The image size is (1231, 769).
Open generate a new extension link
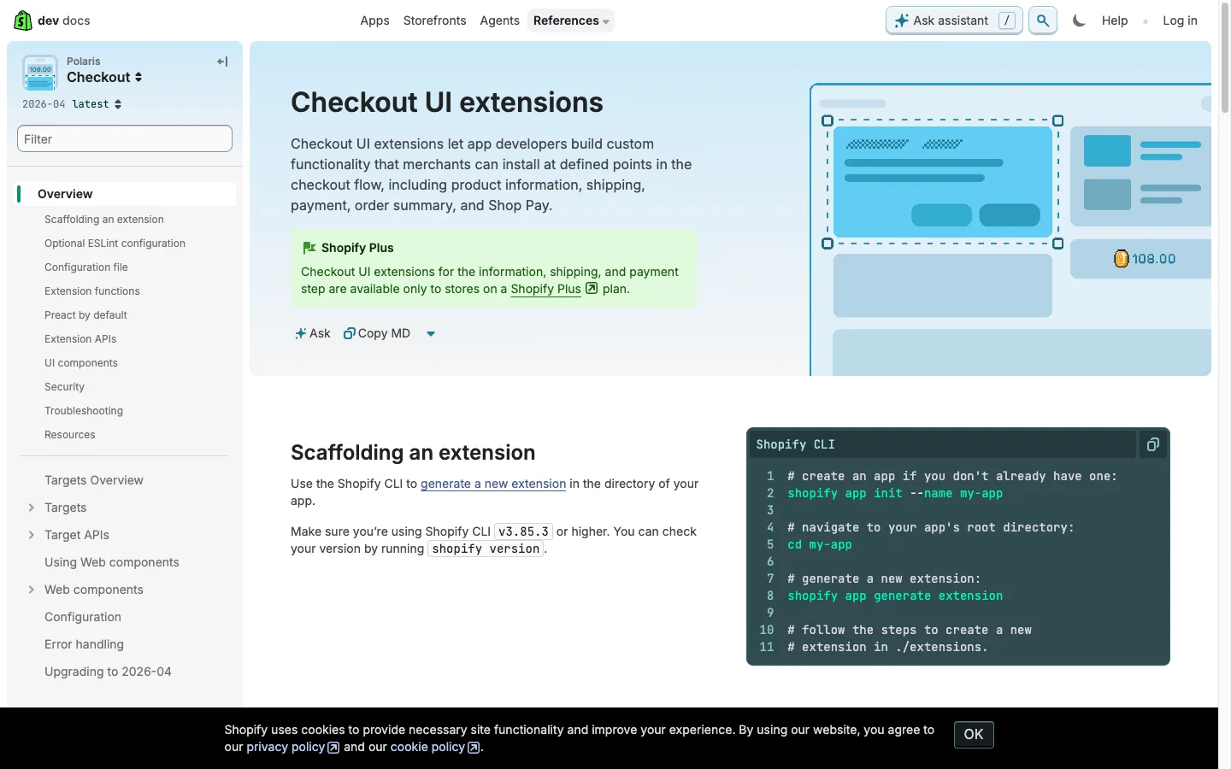493,484
